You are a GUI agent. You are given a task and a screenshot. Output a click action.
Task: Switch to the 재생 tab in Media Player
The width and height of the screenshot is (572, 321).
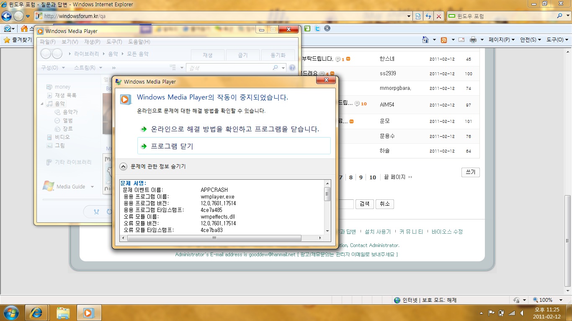pyautogui.click(x=208, y=55)
